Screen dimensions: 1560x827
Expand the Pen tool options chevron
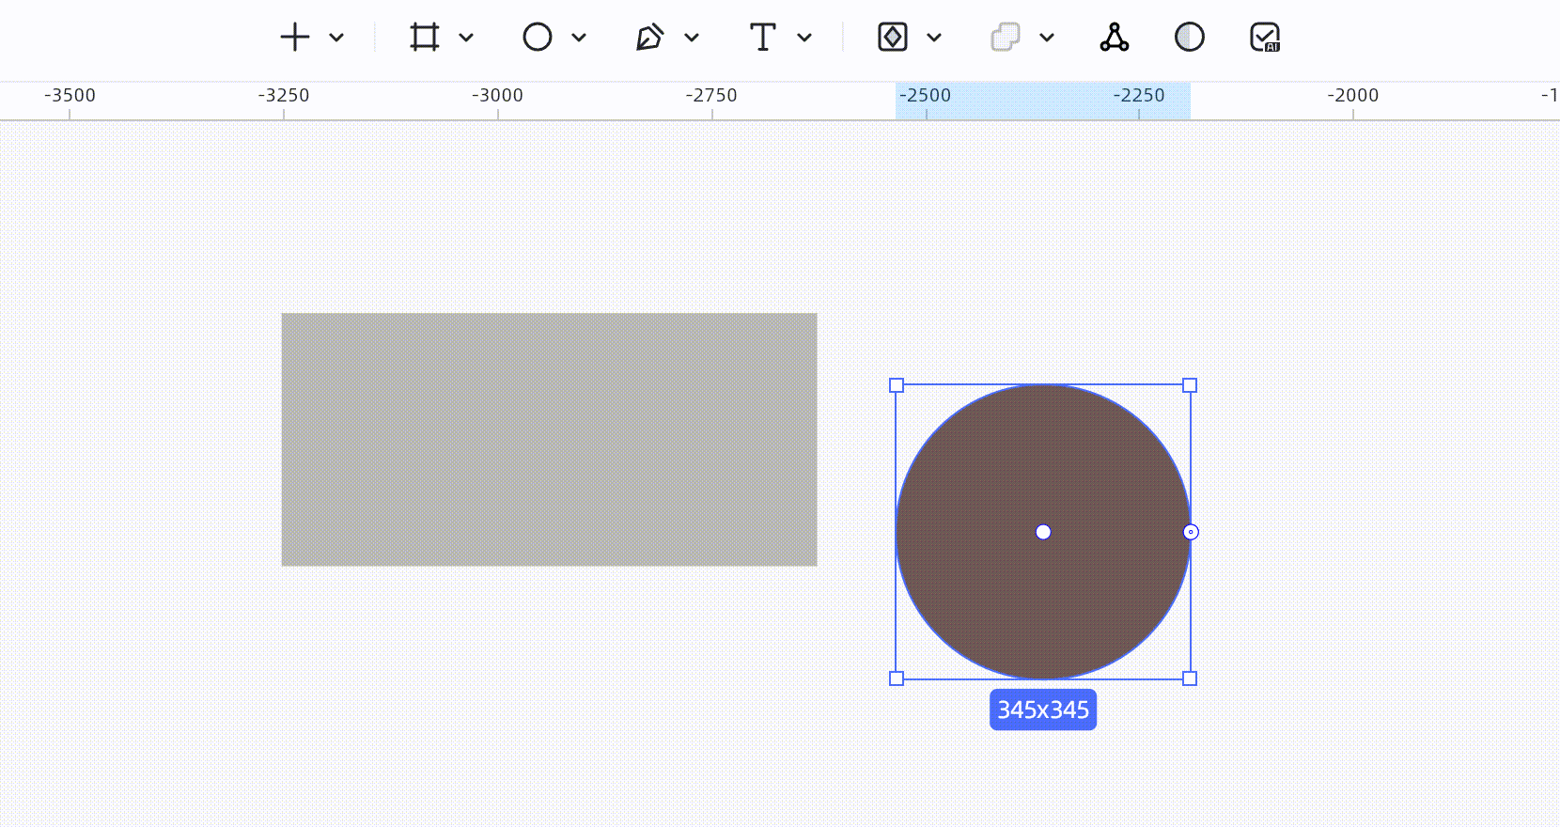pyautogui.click(x=692, y=38)
